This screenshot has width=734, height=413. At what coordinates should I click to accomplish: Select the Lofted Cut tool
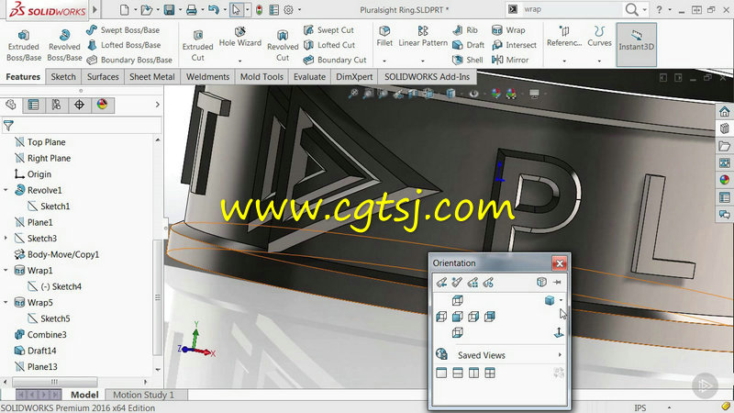[329, 45]
